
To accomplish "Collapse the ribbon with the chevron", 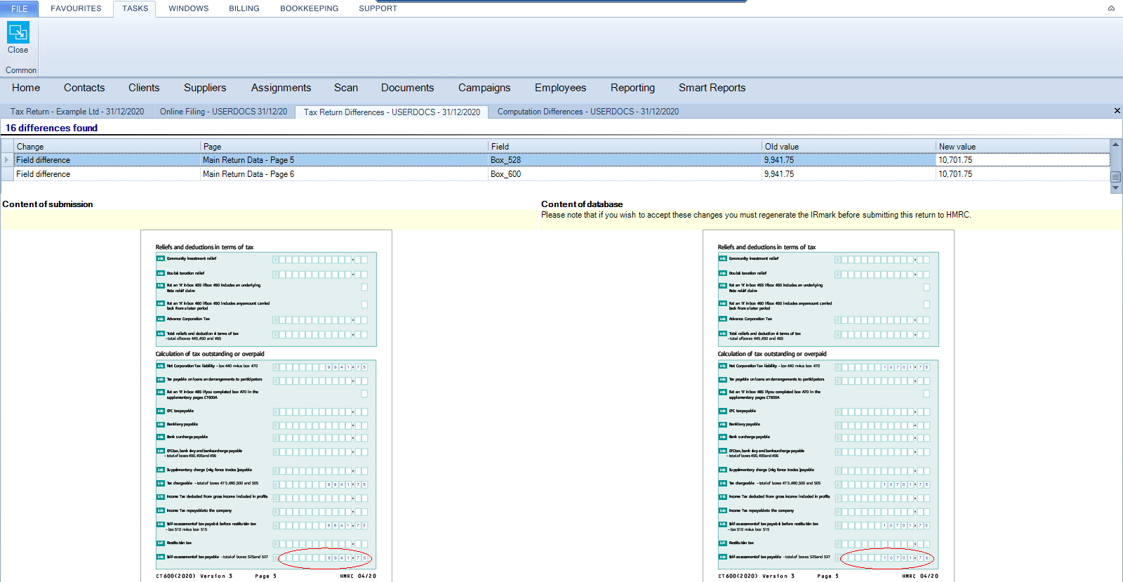I will click(x=1111, y=8).
